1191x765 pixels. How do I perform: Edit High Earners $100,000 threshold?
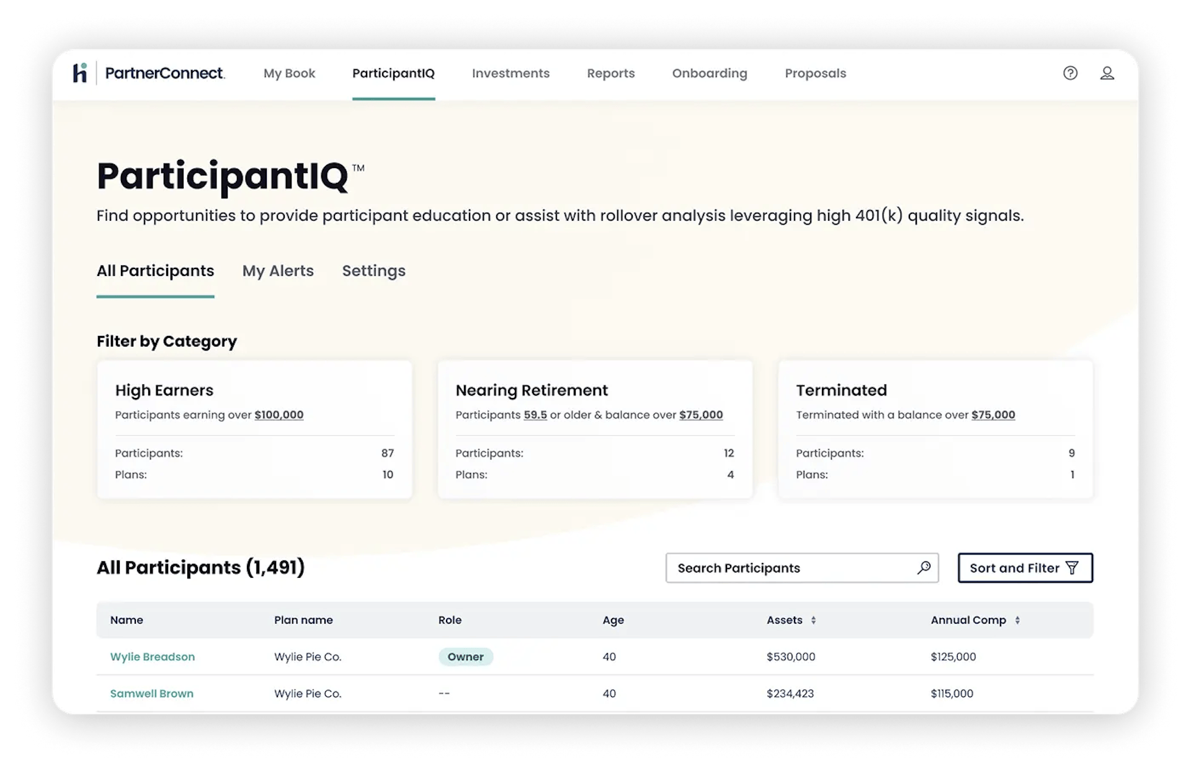click(279, 415)
